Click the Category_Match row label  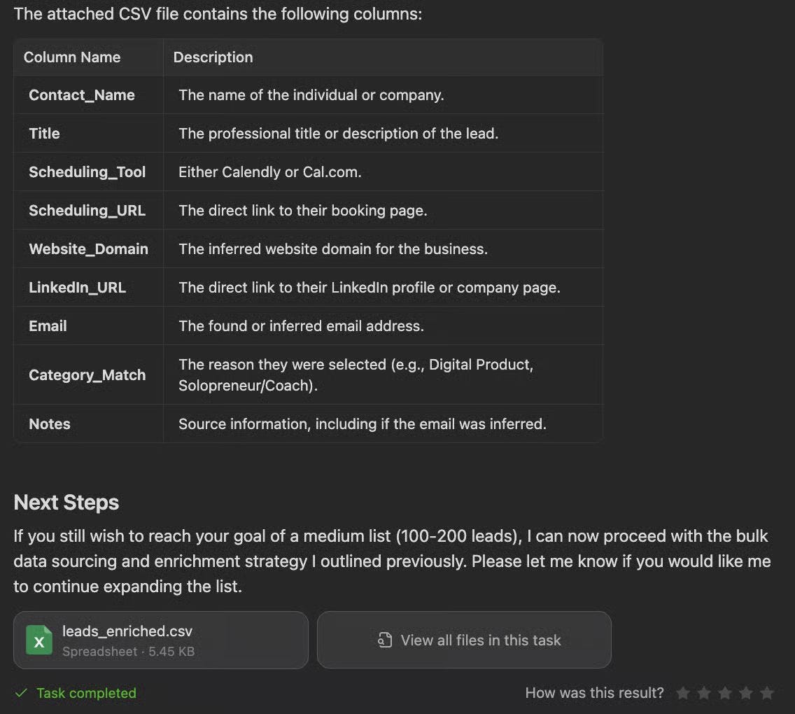[87, 374]
